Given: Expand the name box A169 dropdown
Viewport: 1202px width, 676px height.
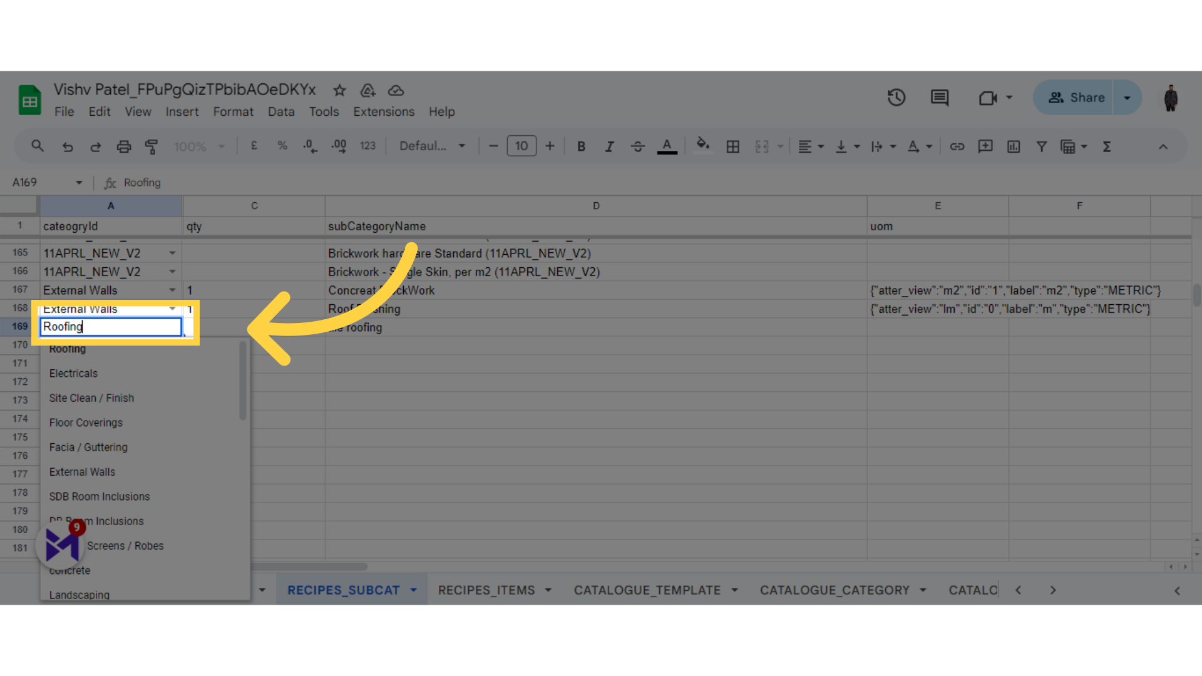Looking at the screenshot, I should tap(79, 183).
